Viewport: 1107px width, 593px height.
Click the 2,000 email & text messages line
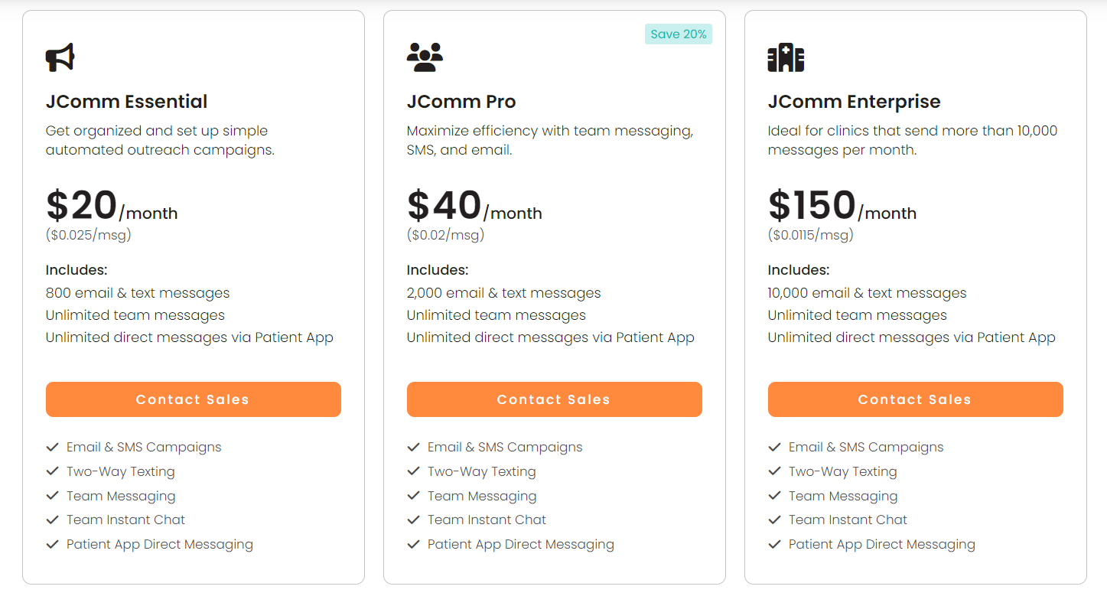click(x=503, y=293)
